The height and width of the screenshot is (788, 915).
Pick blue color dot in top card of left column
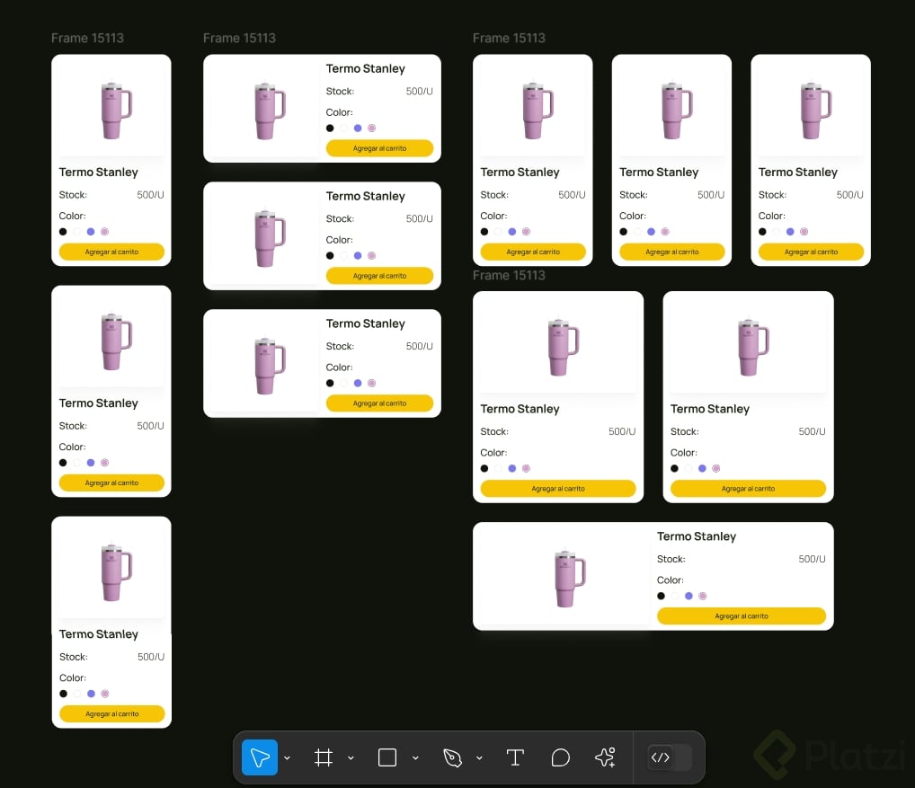tap(91, 232)
